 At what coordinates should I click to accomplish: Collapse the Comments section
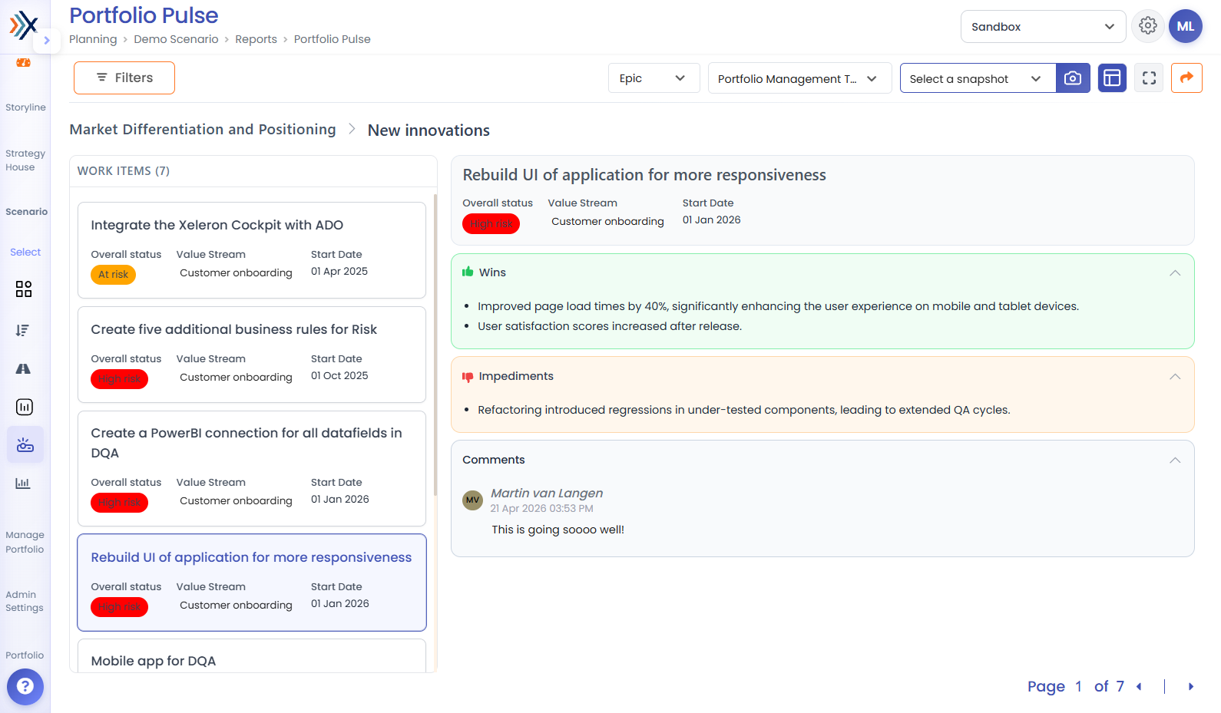click(1175, 460)
